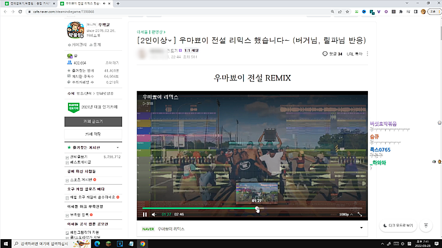Switch to the first browser tab
The height and width of the screenshot is (248, 442).
pos(29,3)
